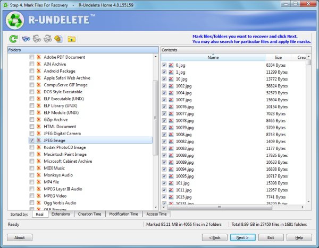Screen dimensions: 319x248
Task: Sort by the Size column header
Action: (x=278, y=57)
